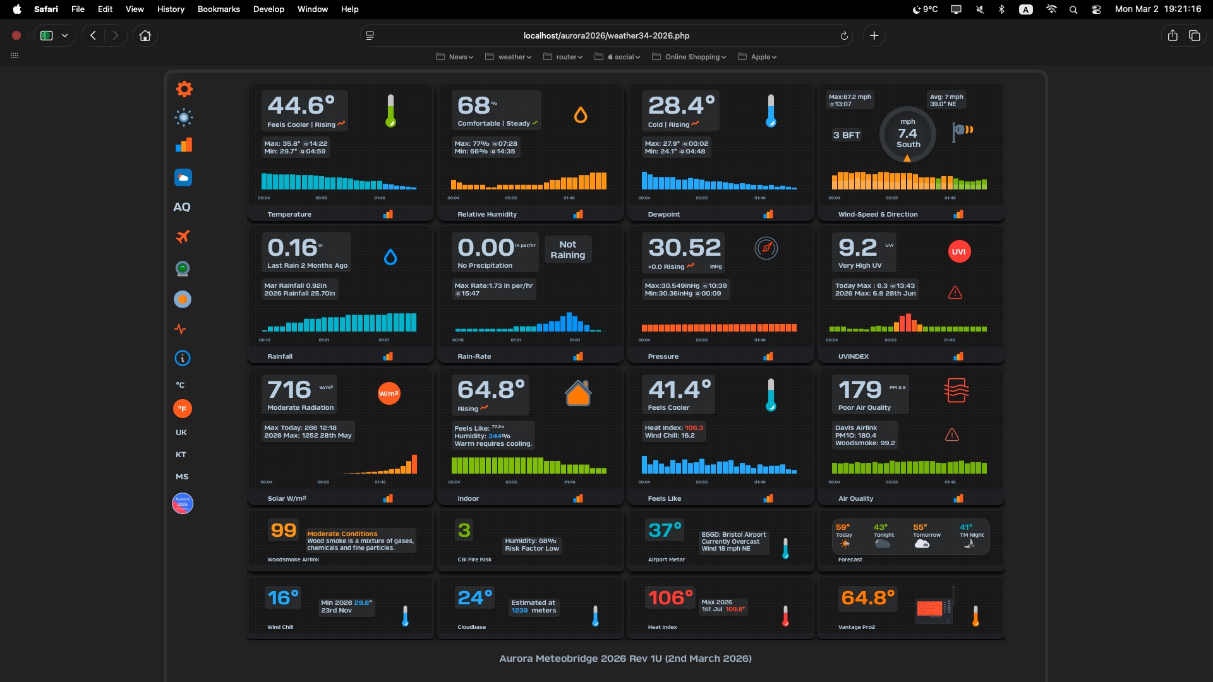1213x682 pixels.
Task: Reload the current page
Action: (844, 36)
